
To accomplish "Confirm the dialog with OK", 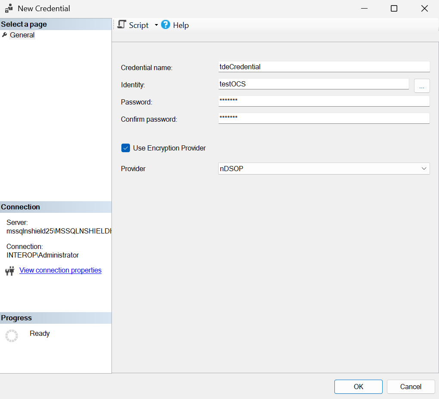I will [x=359, y=387].
